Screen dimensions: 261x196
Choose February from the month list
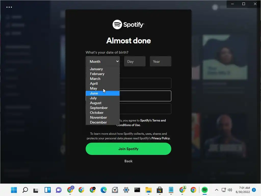click(x=102, y=74)
